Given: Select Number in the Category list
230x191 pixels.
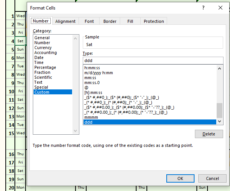Looking at the screenshot, I should [53, 43].
